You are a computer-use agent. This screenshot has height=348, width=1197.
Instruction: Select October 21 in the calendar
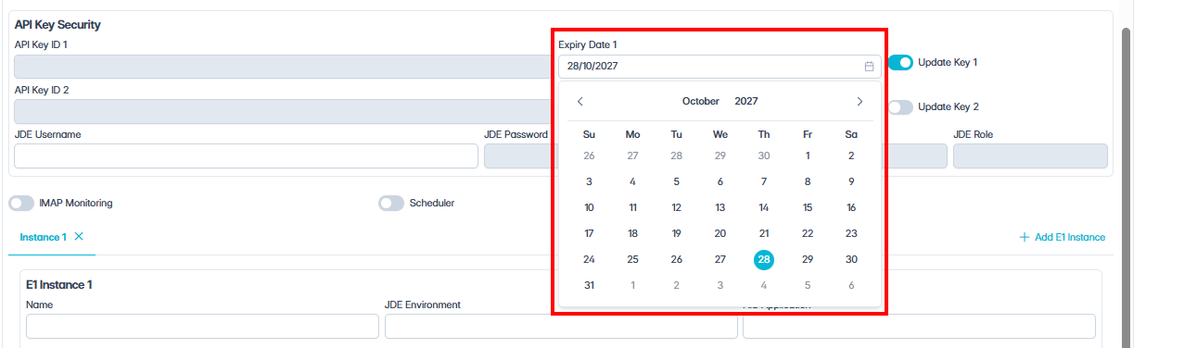[x=764, y=233]
